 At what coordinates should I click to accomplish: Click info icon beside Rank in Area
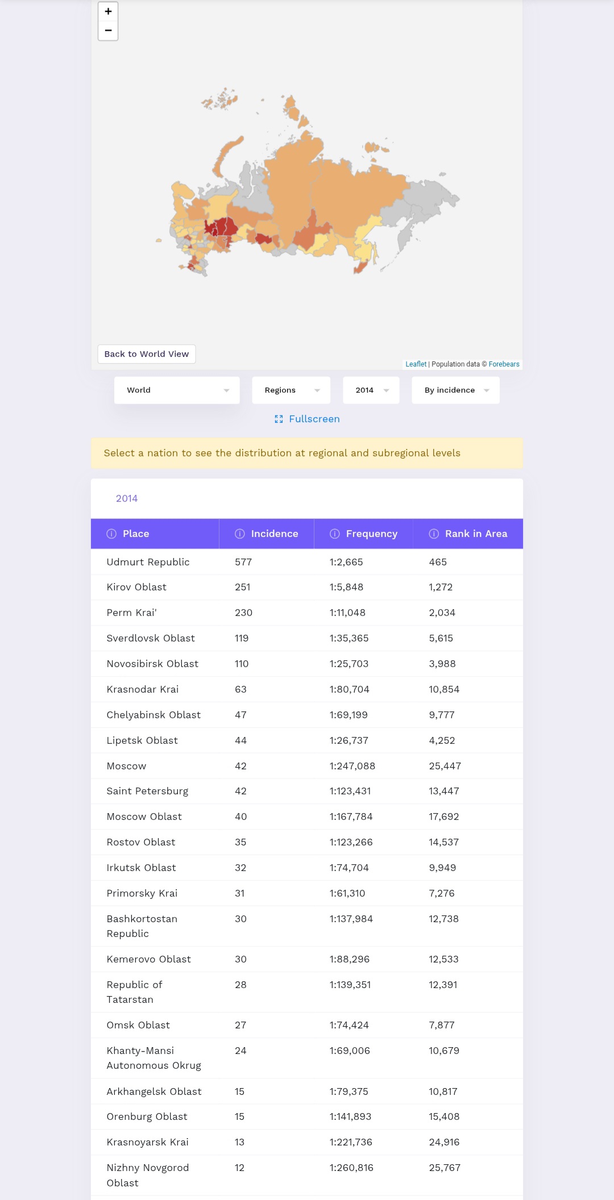tap(434, 534)
